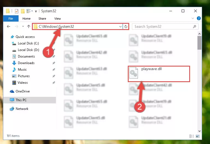Click the scrollbar down arrow
This screenshot has height=144, width=210.
pyautogui.click(x=199, y=131)
